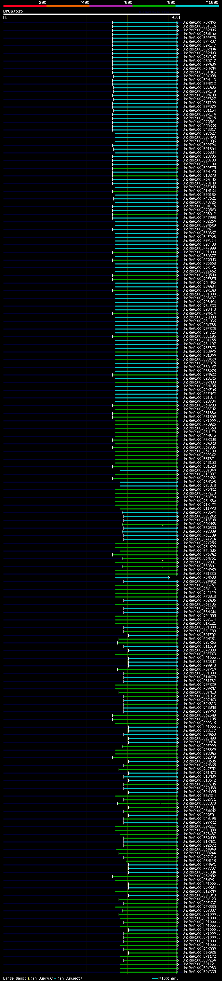Screen dimensions: 222x981
Task: Open hit UniRef100_B6JFB9
Action: (199, 631)
